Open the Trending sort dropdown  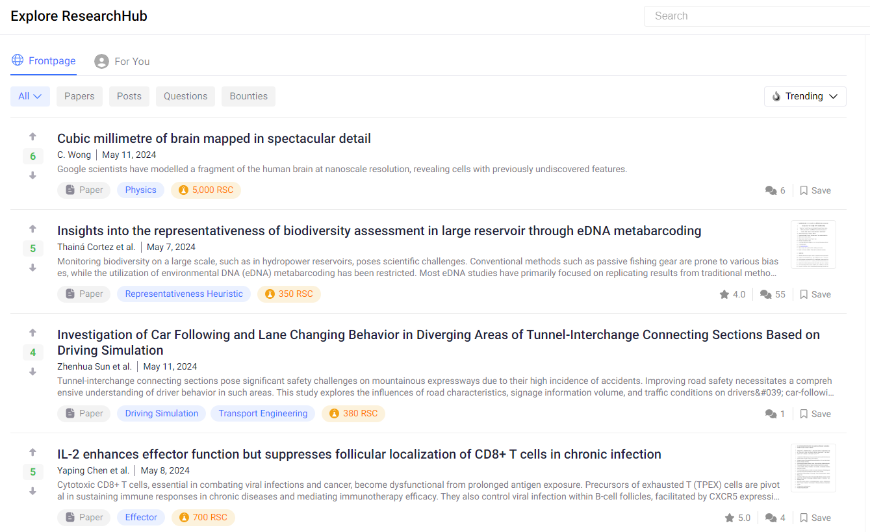pos(805,96)
